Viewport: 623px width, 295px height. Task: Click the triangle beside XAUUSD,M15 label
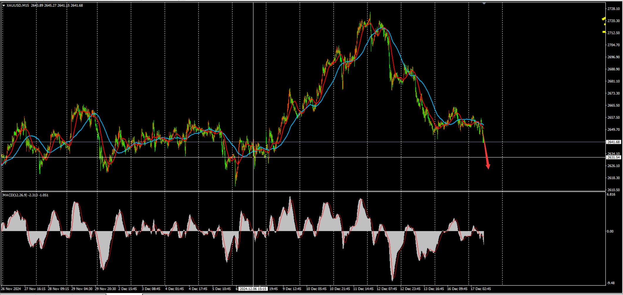[x=4, y=5]
